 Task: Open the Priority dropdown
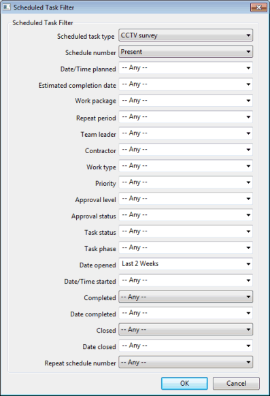186,182
